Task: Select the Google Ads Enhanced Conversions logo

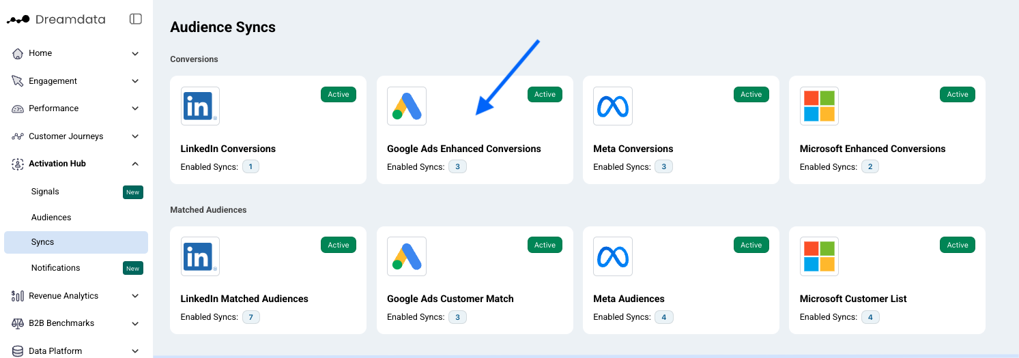Action: point(407,106)
